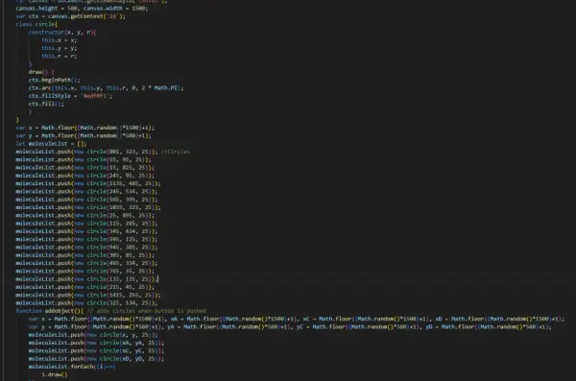Click the push line 'circle(945, 385, 25)'
The width and height of the screenshot is (576, 381).
[x=86, y=248]
